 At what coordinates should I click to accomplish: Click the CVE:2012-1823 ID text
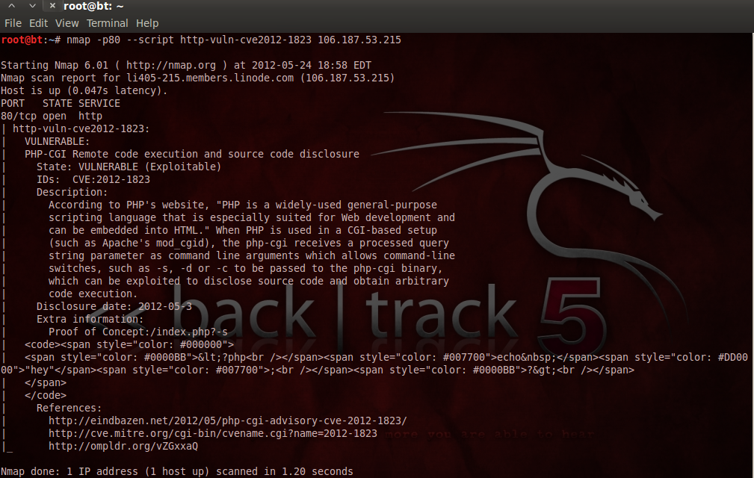[x=111, y=180]
